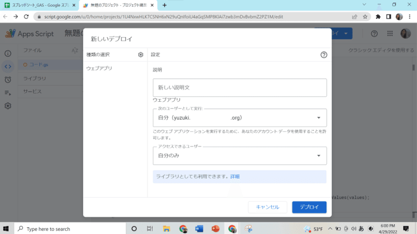This screenshot has height=234, width=417.
Task: Click the share page icon in address bar
Action: coord(354,17)
